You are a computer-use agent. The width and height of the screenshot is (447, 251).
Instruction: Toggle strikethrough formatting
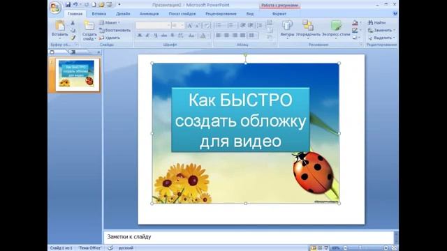pos(164,36)
